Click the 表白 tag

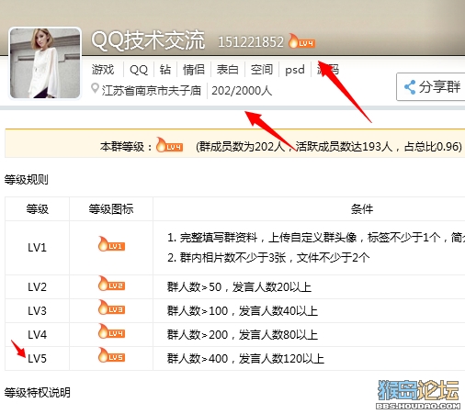coord(228,70)
